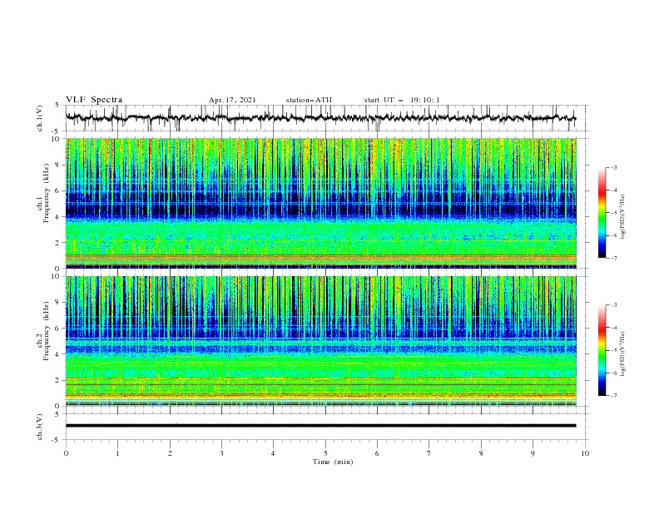
Task: Click the "2" tick on the time axis
Action: pyautogui.click(x=170, y=453)
